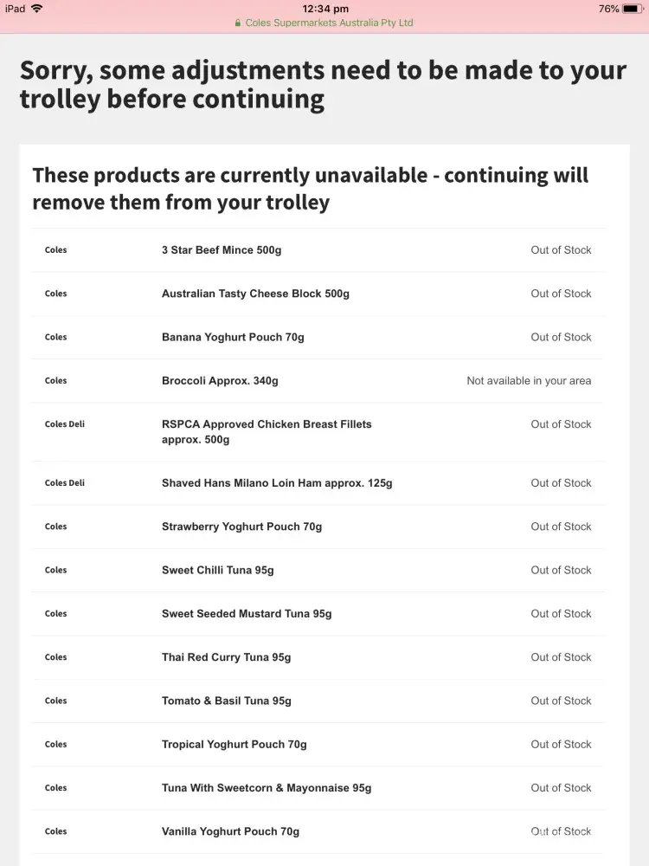This screenshot has width=649, height=866.
Task: Open Sweet Chilli Tuna 95g product
Action: click(x=218, y=570)
